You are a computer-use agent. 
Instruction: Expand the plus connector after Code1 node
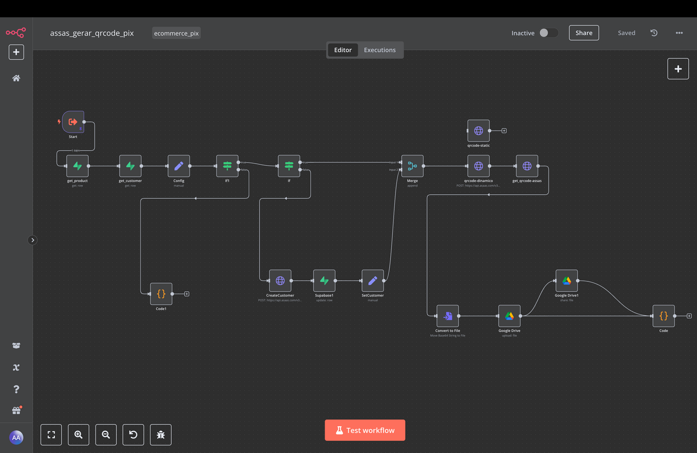(187, 294)
